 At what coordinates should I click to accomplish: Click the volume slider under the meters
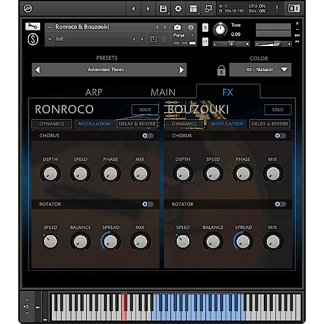click(273, 44)
